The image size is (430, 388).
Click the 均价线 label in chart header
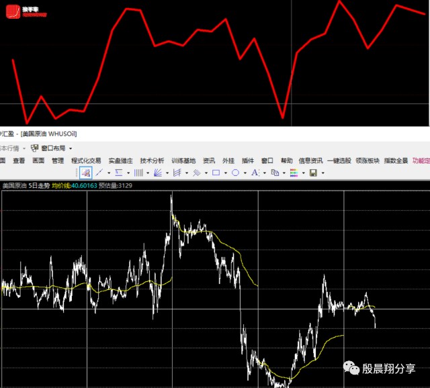61,185
